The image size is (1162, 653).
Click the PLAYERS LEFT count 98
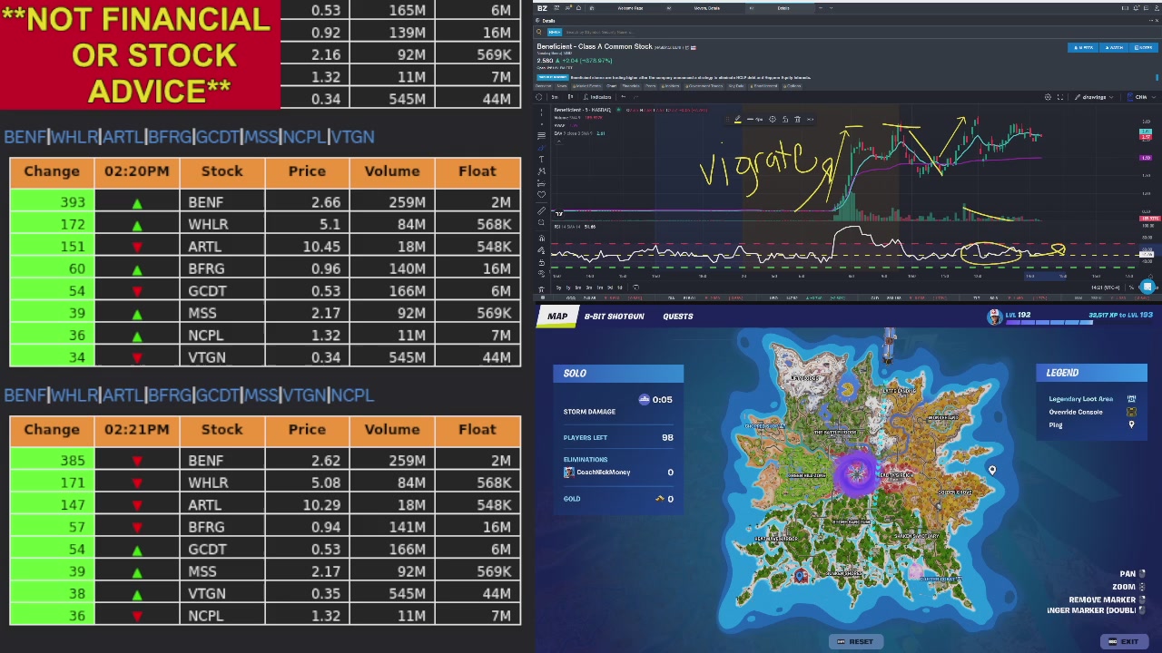point(667,437)
